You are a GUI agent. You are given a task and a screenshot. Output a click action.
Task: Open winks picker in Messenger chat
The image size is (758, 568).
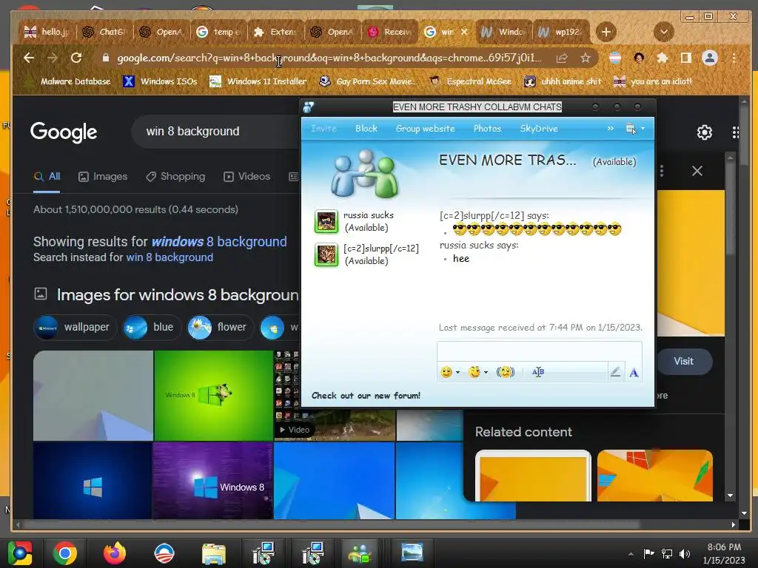click(x=478, y=372)
